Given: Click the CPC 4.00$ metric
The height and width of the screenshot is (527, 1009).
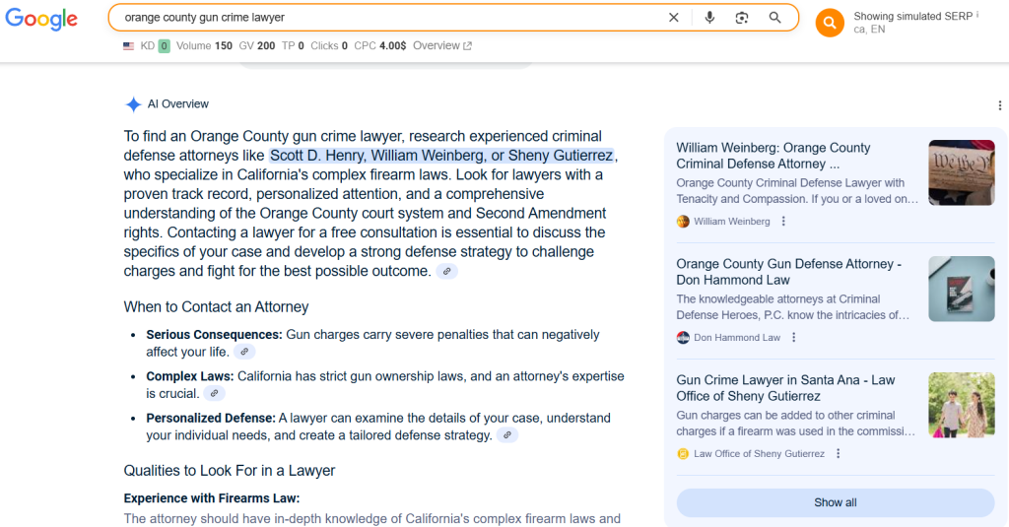Looking at the screenshot, I should (x=380, y=45).
